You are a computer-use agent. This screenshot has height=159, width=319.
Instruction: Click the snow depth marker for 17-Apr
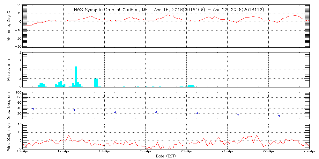pyautogui.click(x=74, y=110)
